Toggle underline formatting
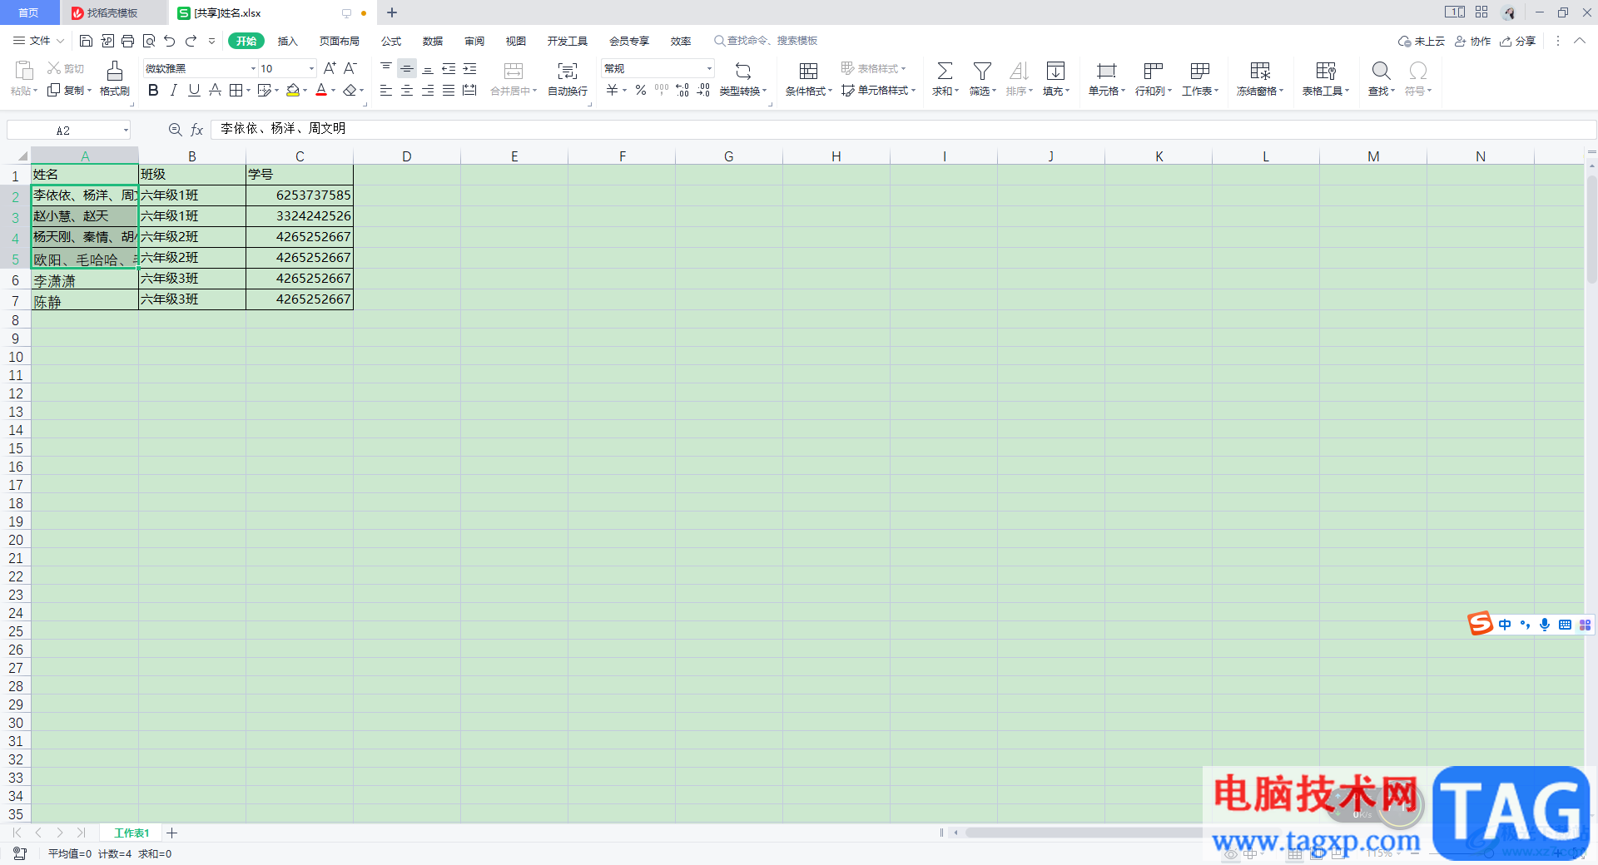Screen dimensions: 1598x865 coord(194,90)
